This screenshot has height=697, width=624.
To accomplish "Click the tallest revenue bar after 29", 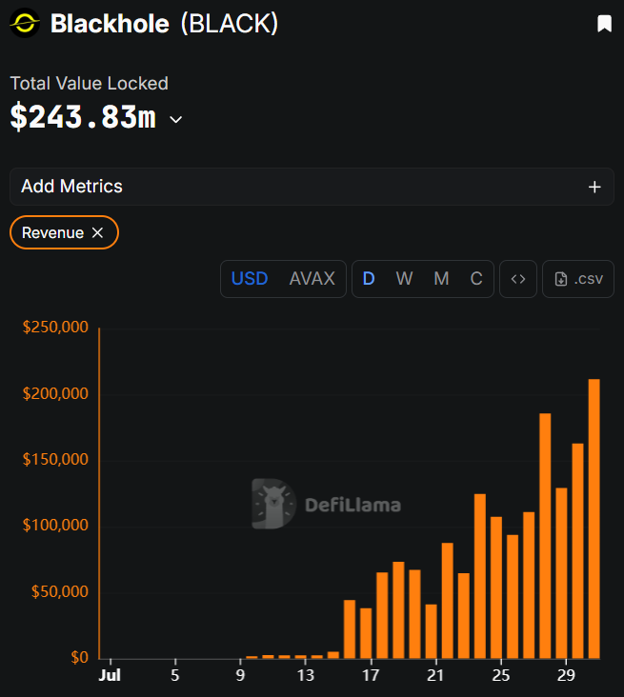I will [x=594, y=519].
